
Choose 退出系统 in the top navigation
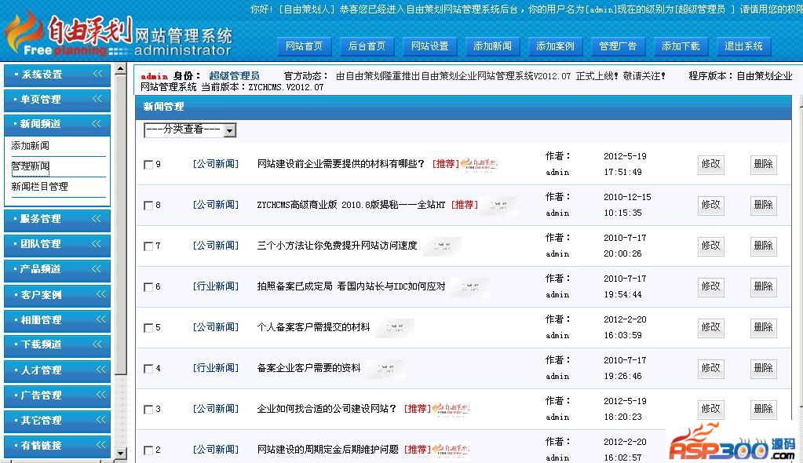743,46
